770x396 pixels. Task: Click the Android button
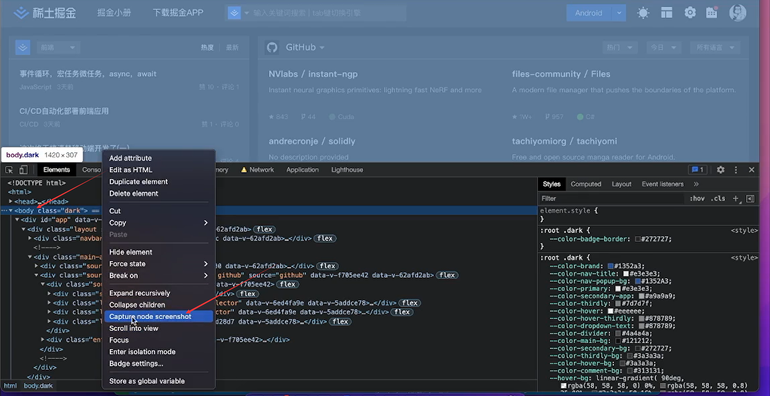589,13
